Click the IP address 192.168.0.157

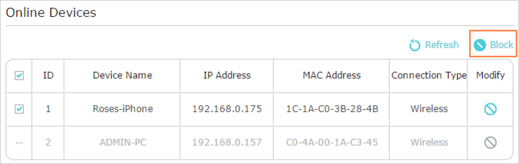pos(227,143)
